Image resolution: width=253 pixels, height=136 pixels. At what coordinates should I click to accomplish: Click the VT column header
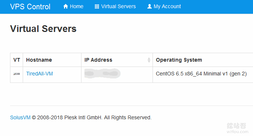pos(17,60)
